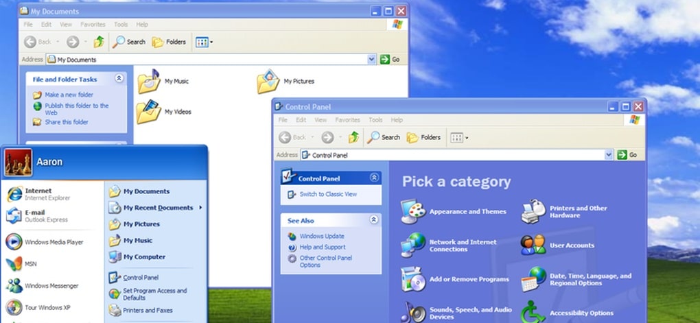Image resolution: width=700 pixels, height=323 pixels.
Task: Click Back button in Control Panel toolbar
Action: (x=292, y=137)
